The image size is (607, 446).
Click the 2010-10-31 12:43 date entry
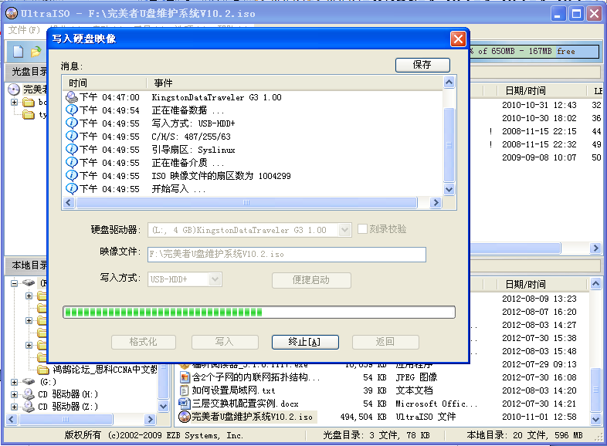click(539, 105)
